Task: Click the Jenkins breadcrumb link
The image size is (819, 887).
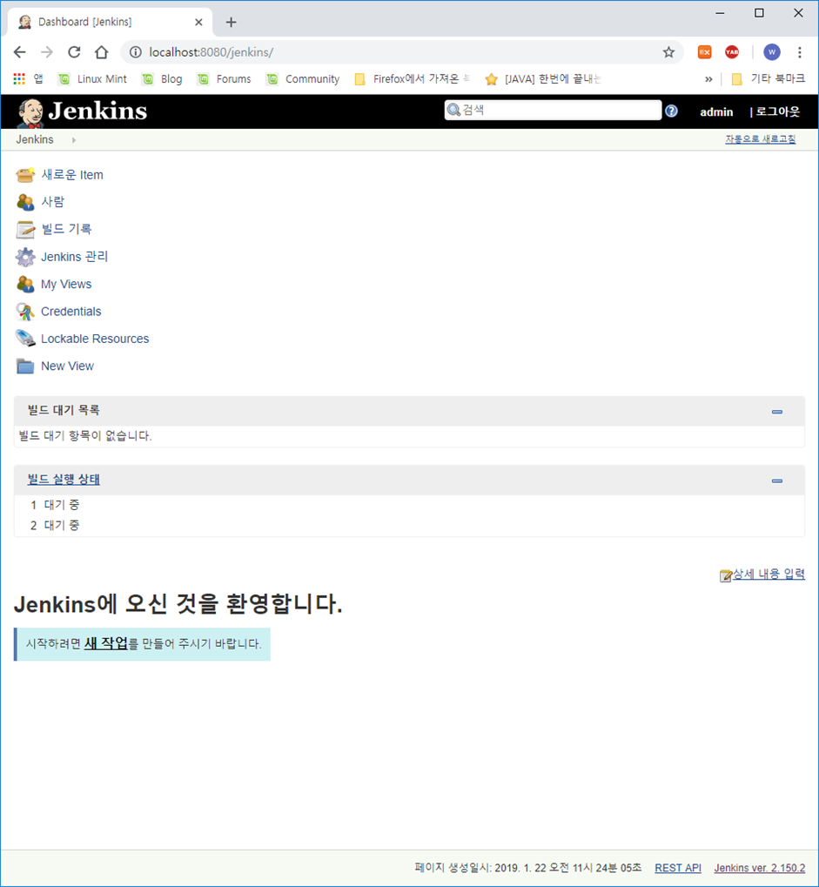Action: 35,140
